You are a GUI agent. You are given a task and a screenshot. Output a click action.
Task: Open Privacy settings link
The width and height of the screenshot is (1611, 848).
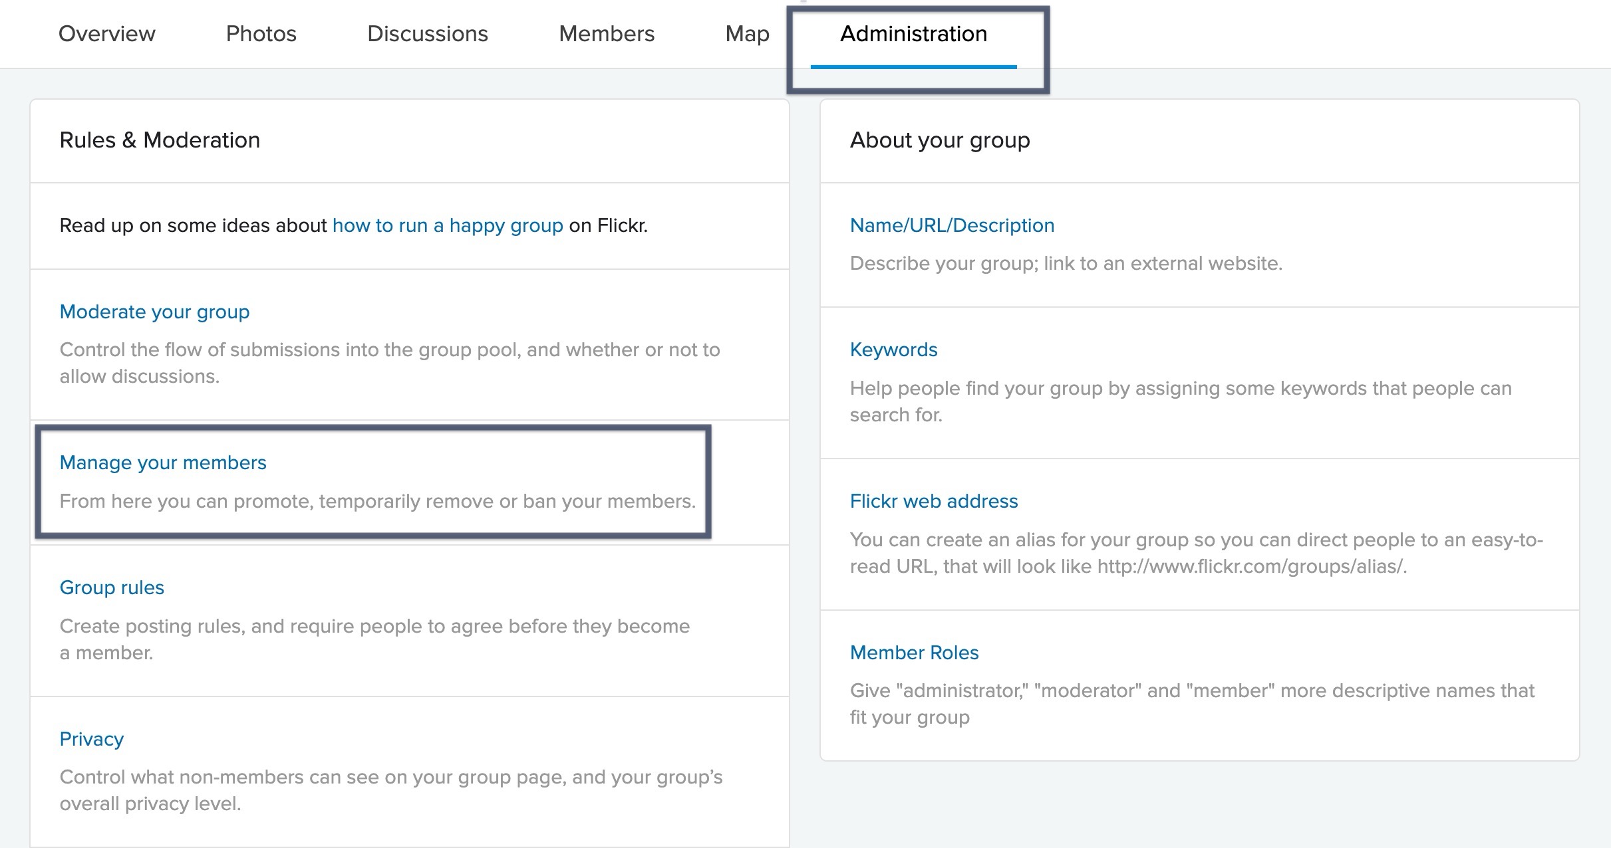pos(92,739)
